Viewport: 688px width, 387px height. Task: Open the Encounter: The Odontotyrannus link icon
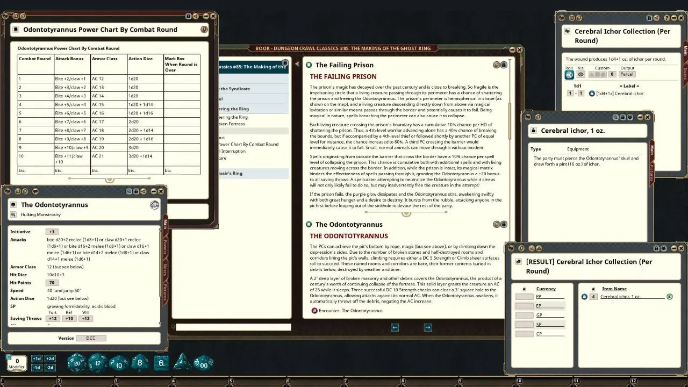314,311
